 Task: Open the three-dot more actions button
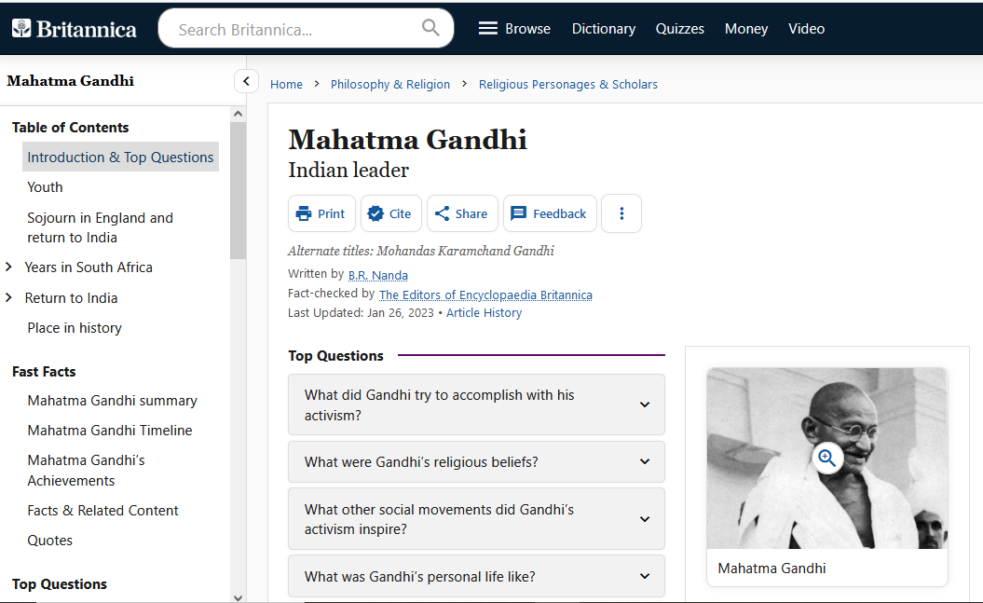(x=621, y=213)
